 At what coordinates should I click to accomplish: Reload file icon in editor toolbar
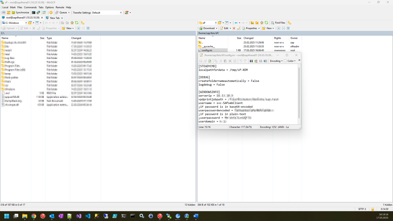click(x=210, y=61)
